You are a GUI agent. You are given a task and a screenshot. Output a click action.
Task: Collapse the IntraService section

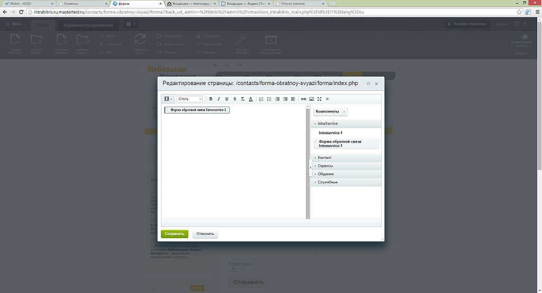[x=327, y=124]
